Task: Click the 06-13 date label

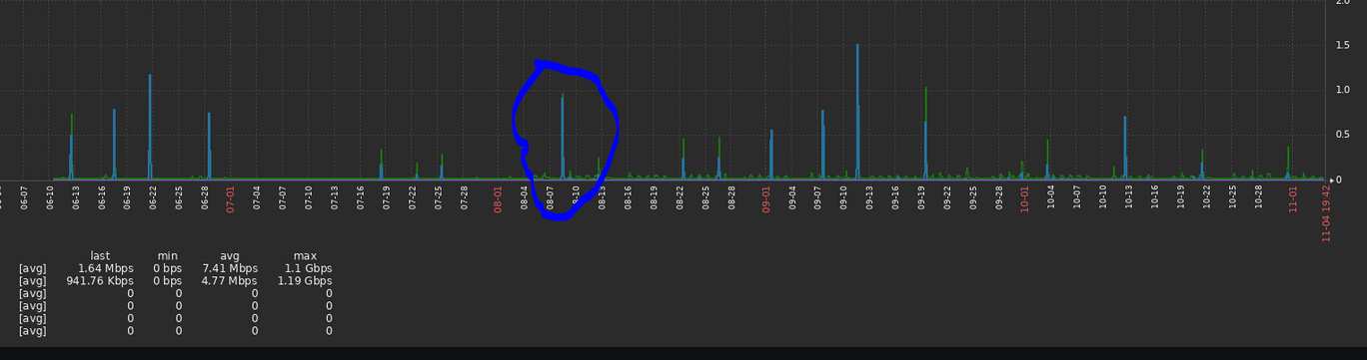Action: tap(76, 196)
